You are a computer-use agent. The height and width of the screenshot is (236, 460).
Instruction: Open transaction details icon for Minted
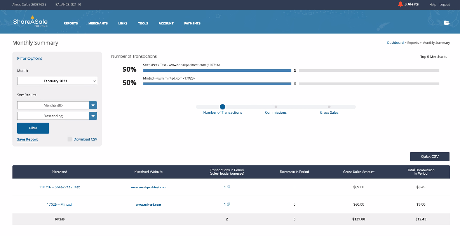pos(228,204)
